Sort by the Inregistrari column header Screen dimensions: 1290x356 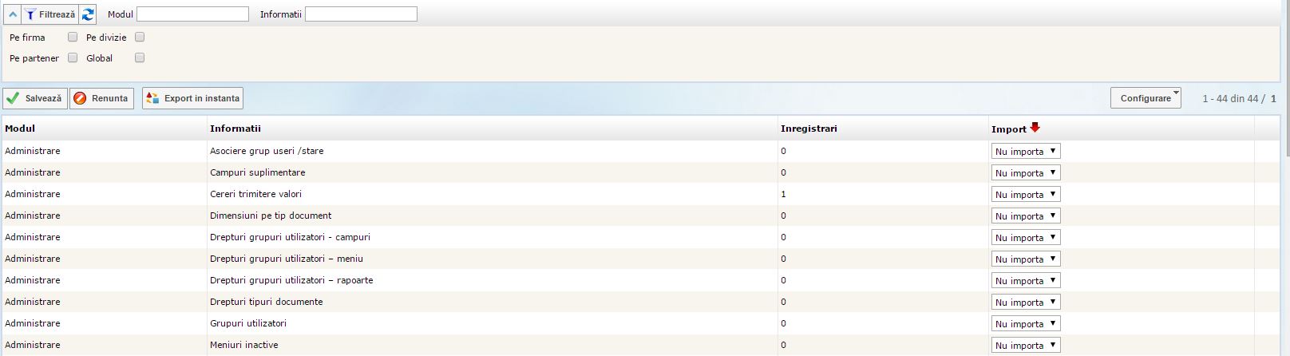pos(809,129)
